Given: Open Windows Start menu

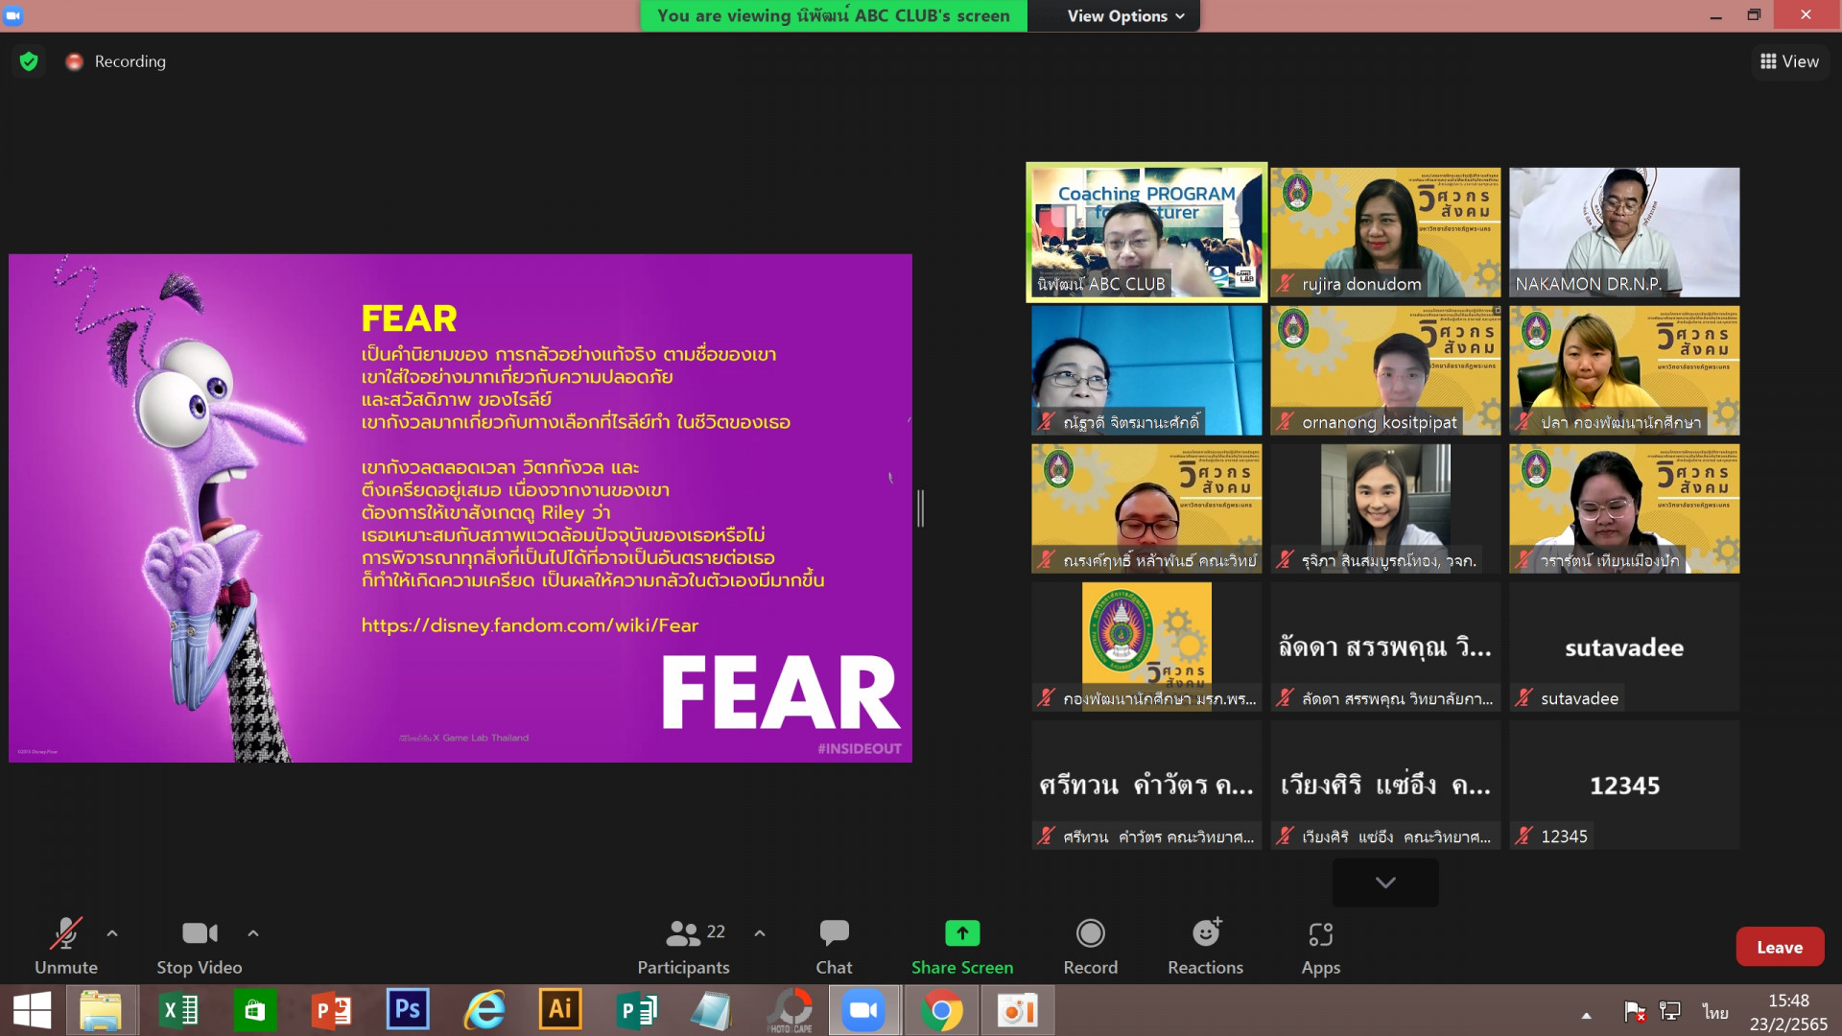Looking at the screenshot, I should click(x=32, y=1010).
